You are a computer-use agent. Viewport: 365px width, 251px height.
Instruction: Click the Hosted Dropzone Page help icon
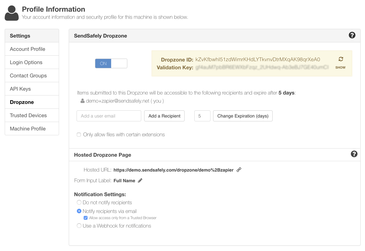(x=354, y=154)
